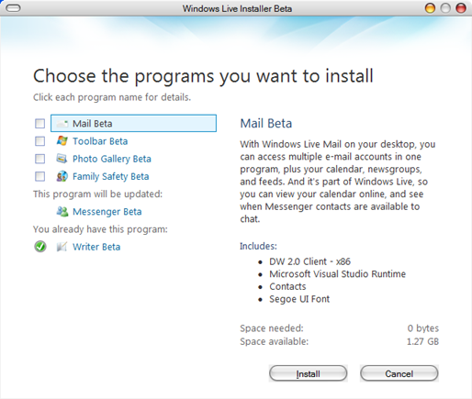Click 'You already have this program:' text
The height and width of the screenshot is (399, 472).
pyautogui.click(x=100, y=229)
